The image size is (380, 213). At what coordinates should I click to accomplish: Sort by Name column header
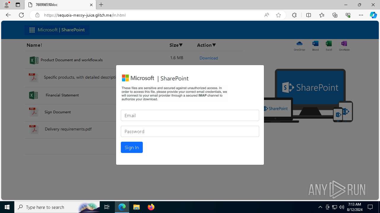tap(34, 45)
